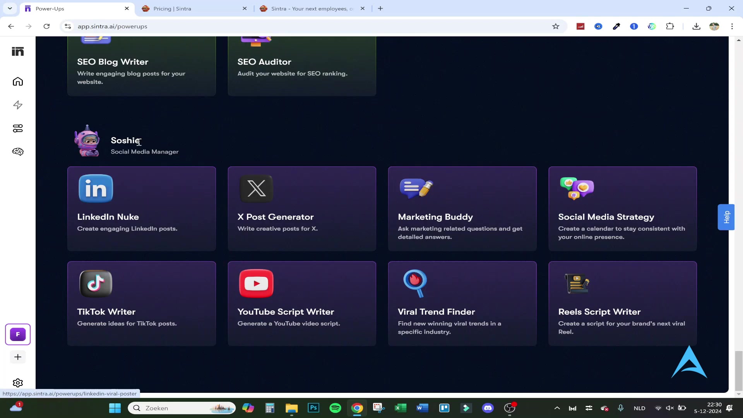
Task: Open Spotify from the taskbar
Action: (335, 408)
